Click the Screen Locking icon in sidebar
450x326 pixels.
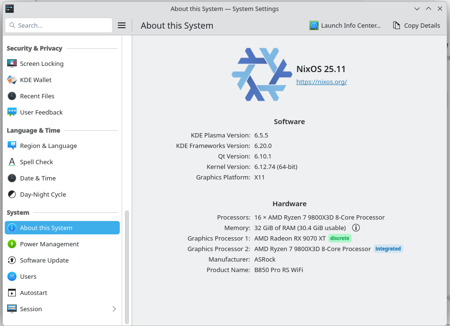[x=12, y=63]
